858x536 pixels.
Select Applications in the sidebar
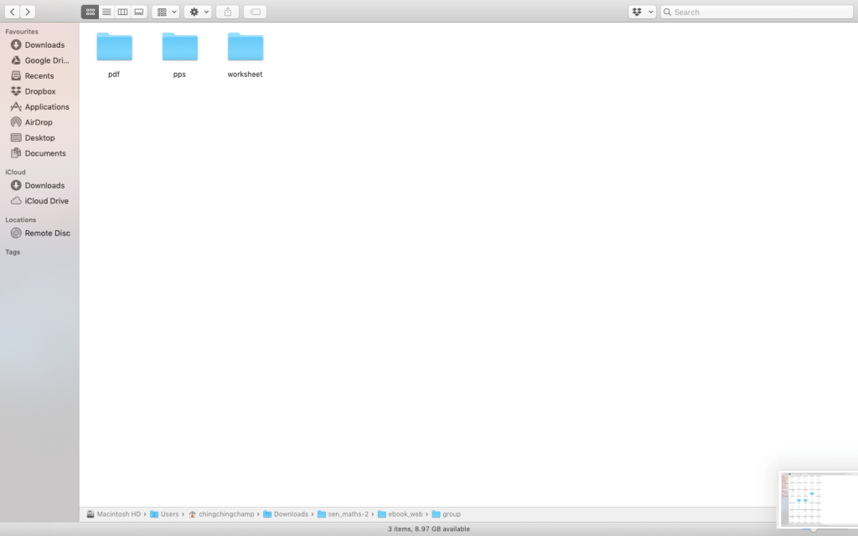[x=47, y=107]
